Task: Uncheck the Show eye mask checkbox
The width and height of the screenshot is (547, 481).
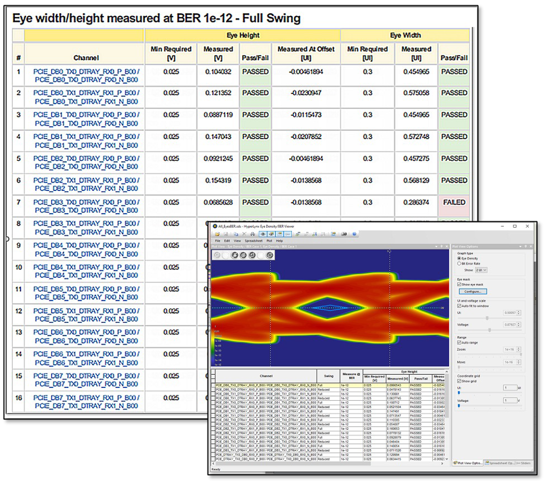Action: click(459, 285)
